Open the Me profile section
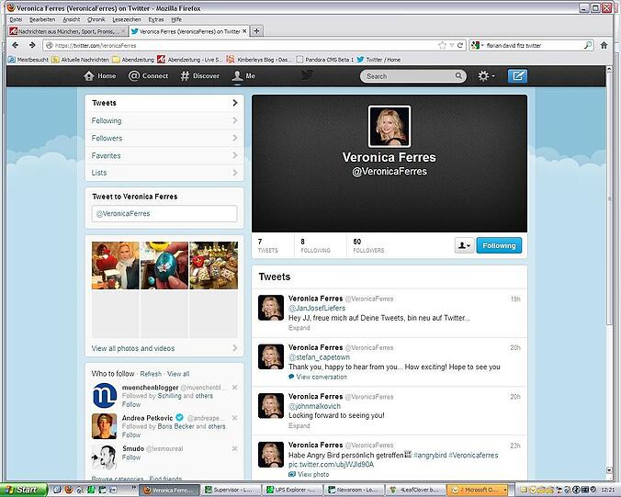Viewport: 621px width, 497px height. coord(243,76)
